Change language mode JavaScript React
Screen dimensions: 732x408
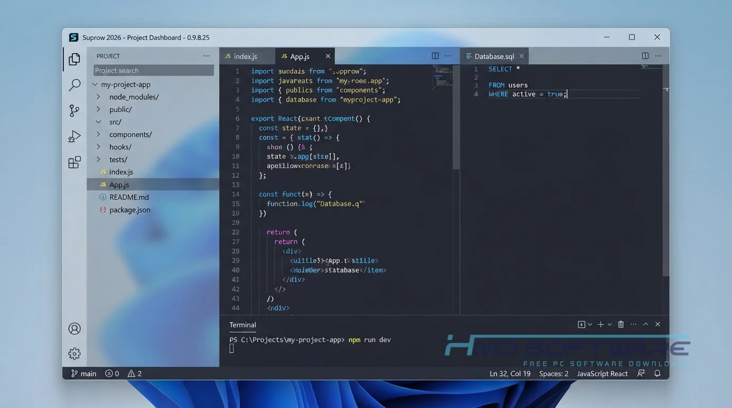(602, 373)
